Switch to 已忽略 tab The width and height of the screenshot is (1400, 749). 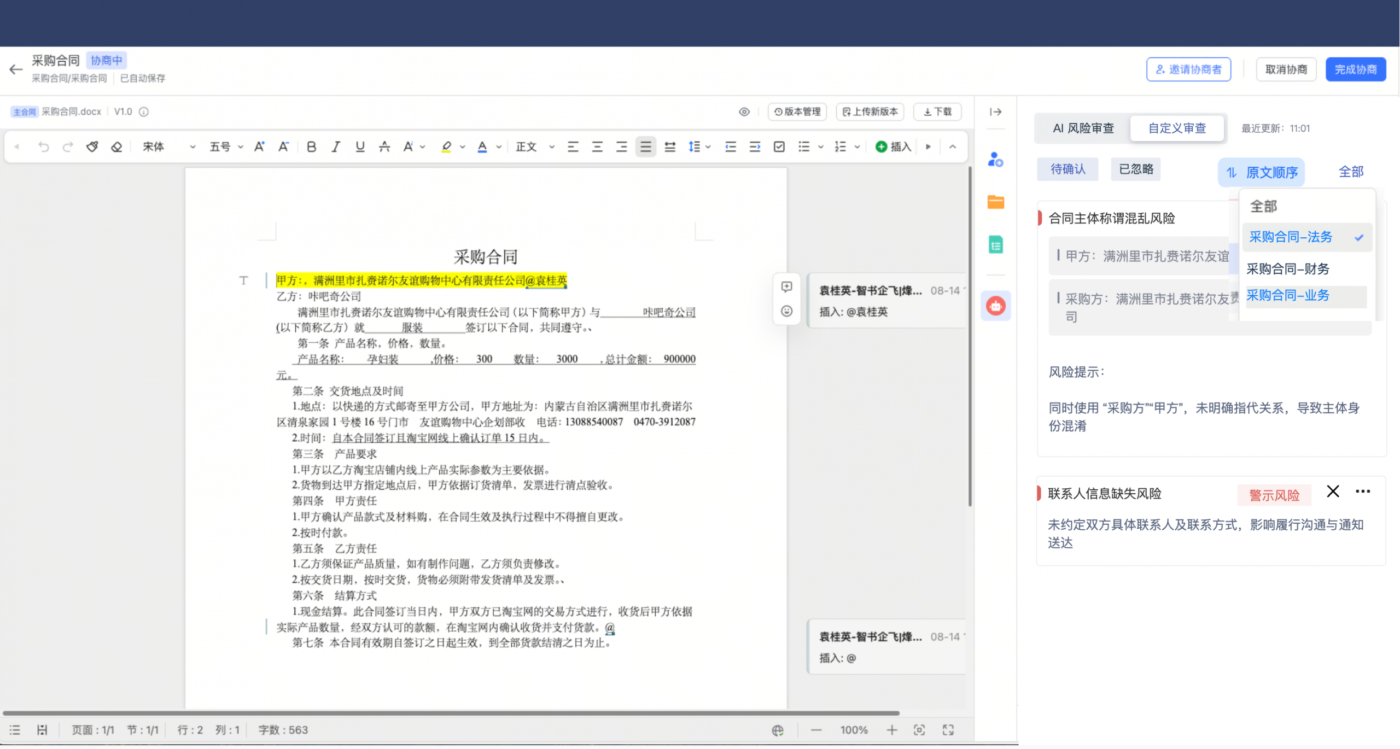pyautogui.click(x=1135, y=169)
